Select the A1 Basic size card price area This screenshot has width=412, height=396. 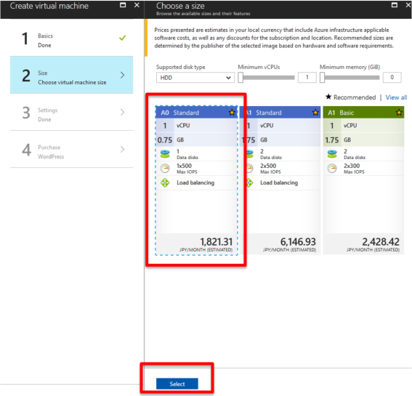(x=363, y=244)
